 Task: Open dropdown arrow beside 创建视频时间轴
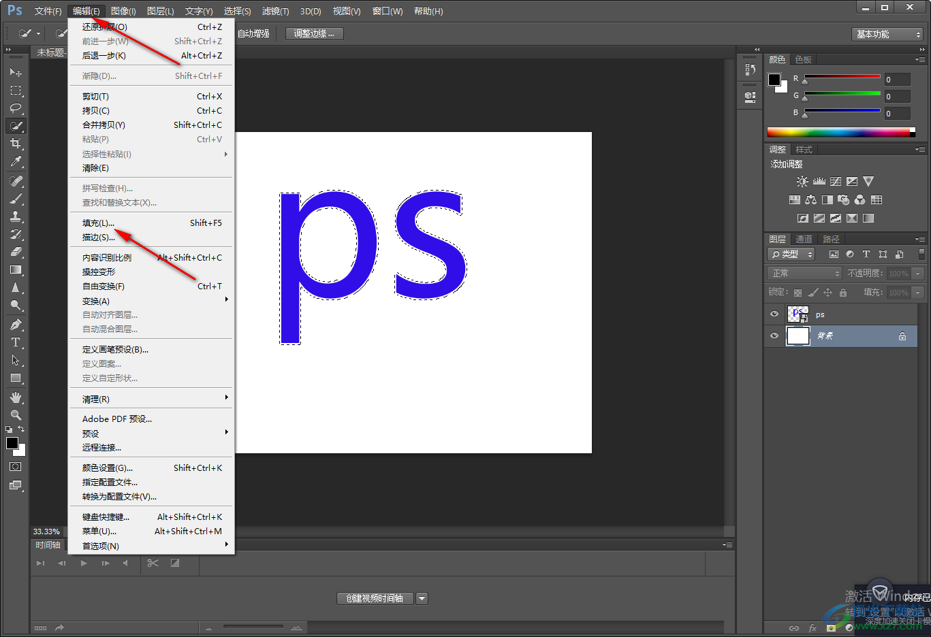click(x=422, y=598)
